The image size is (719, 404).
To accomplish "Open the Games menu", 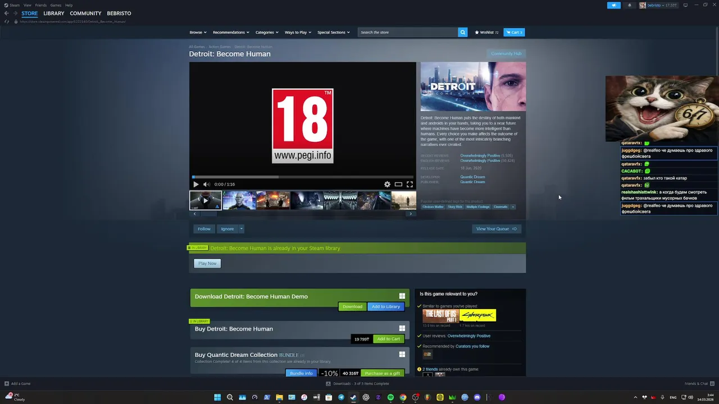I will tap(56, 5).
